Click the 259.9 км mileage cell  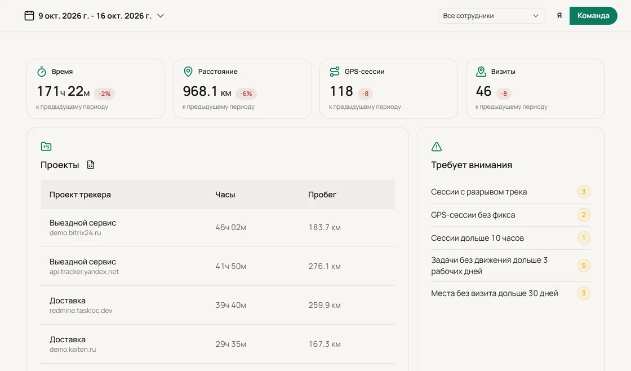[x=325, y=306]
